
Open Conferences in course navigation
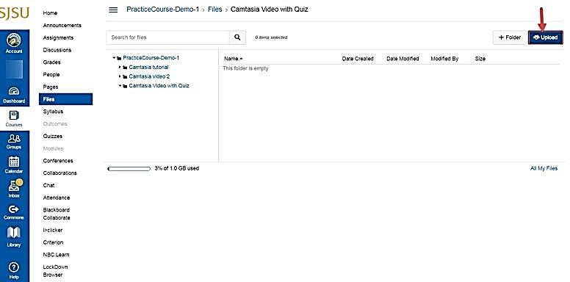(58, 161)
